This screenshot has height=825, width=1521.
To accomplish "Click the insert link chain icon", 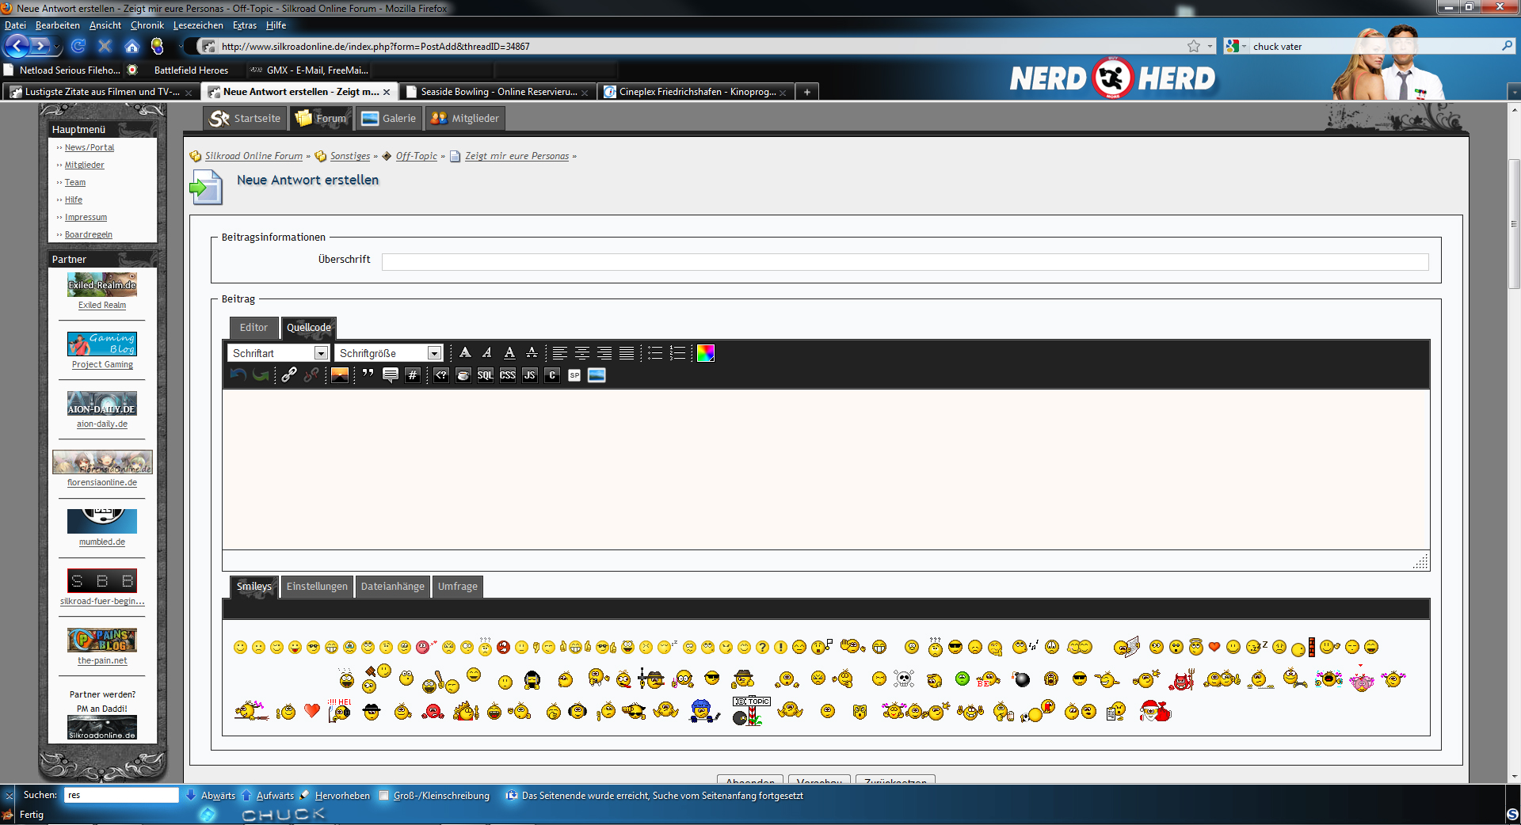I will [289, 375].
